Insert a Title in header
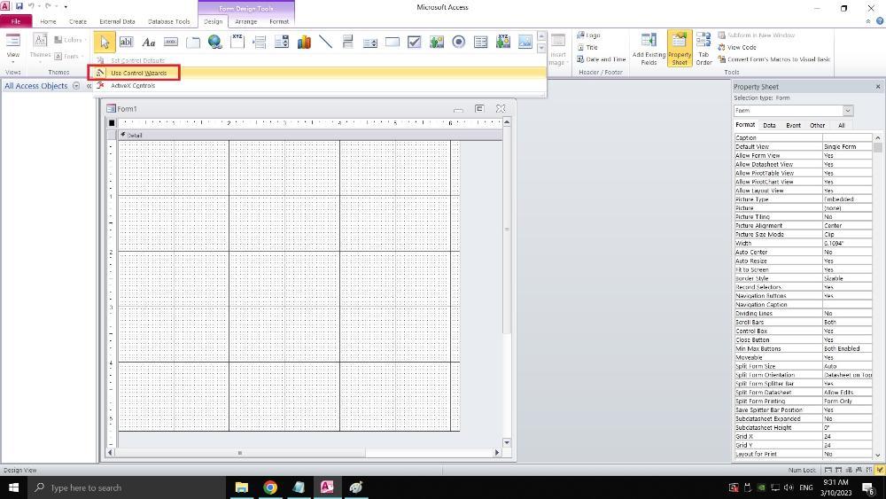886x499 pixels. pos(587,48)
